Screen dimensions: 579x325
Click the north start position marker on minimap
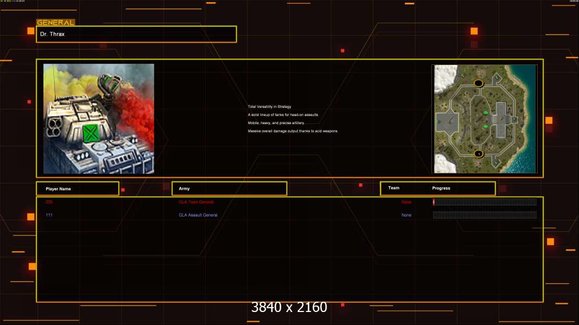(x=479, y=83)
